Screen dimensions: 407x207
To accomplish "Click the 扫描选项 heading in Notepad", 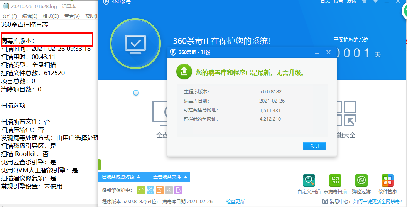I will (x=13, y=106).
